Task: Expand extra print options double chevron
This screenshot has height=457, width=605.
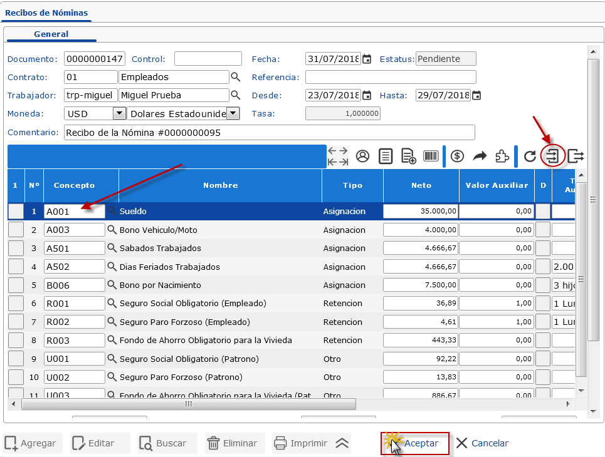Action: tap(342, 443)
